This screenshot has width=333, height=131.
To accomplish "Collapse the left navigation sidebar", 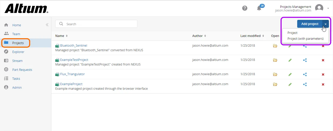I will (x=47, y=25).
